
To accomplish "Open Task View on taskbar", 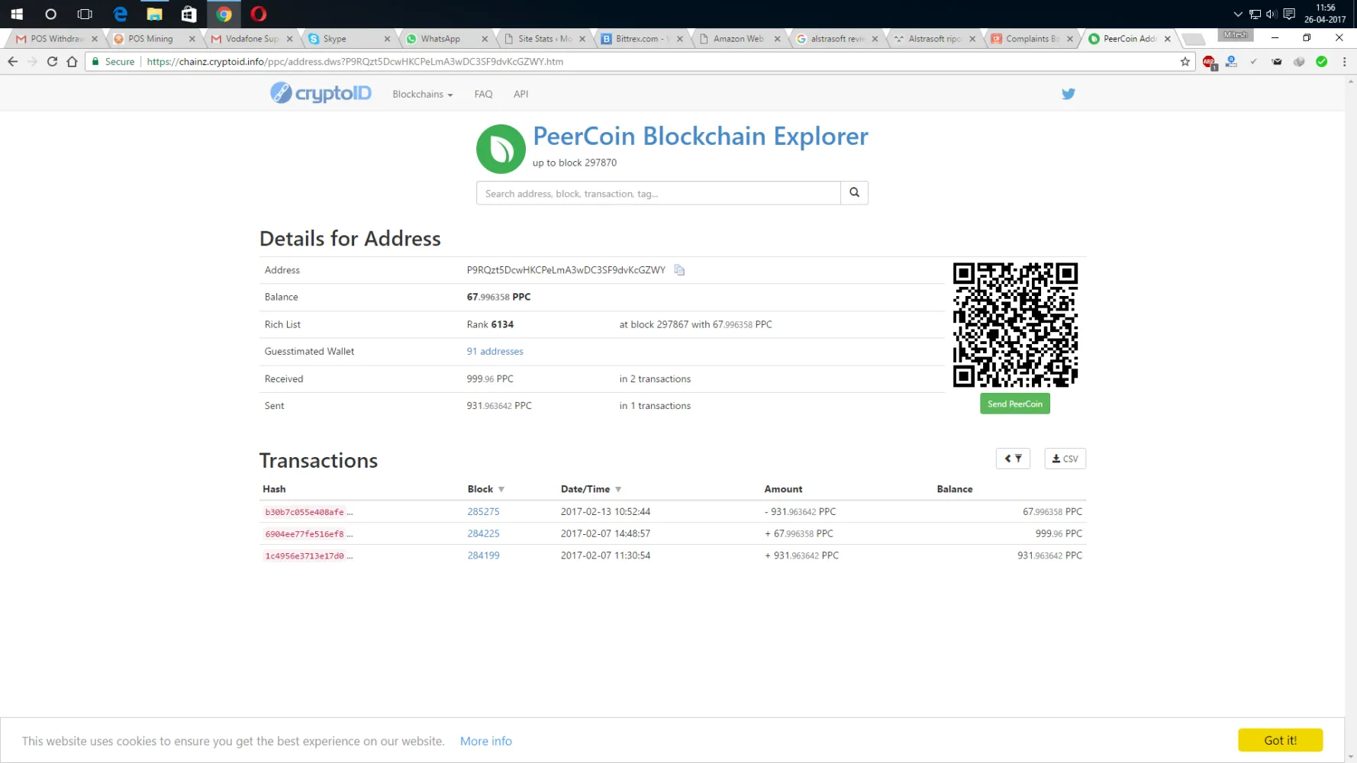I will pos(85,14).
